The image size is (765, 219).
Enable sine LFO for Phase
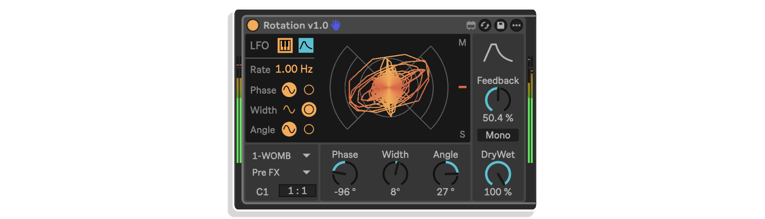(x=289, y=90)
